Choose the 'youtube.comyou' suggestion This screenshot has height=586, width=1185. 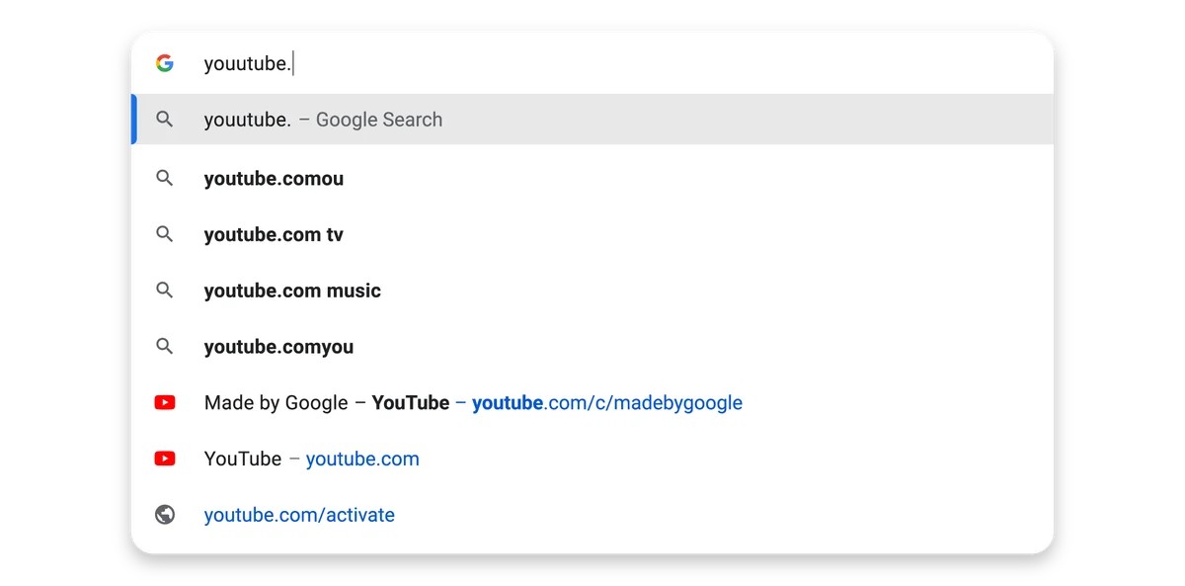click(x=592, y=347)
